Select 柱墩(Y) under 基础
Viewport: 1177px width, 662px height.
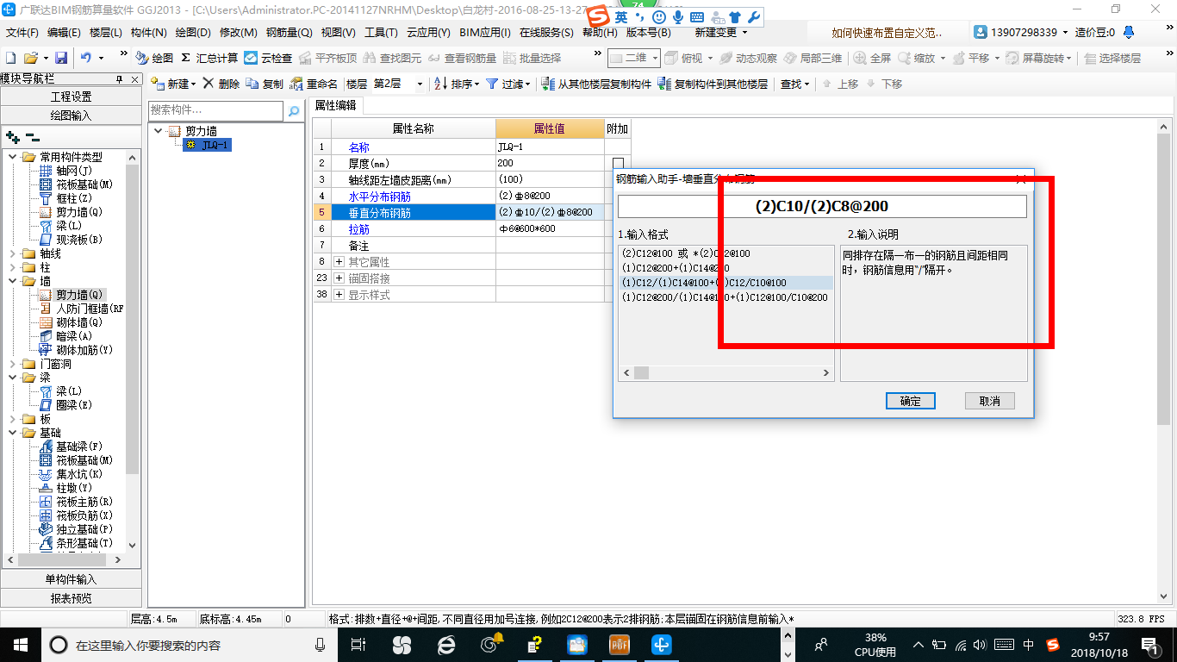coord(66,488)
